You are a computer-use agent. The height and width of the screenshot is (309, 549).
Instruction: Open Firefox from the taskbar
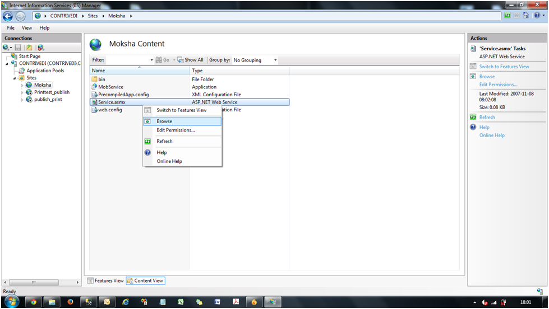click(70, 302)
